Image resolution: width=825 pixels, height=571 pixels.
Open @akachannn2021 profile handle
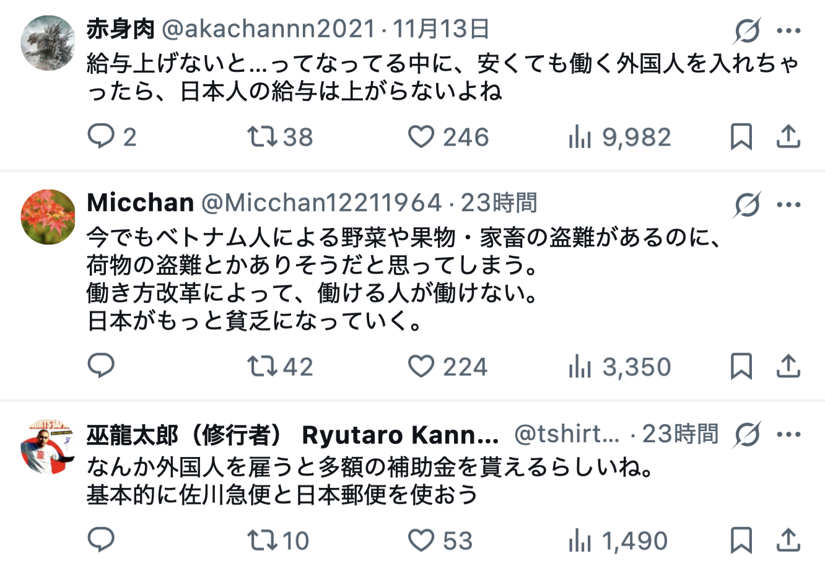click(269, 29)
